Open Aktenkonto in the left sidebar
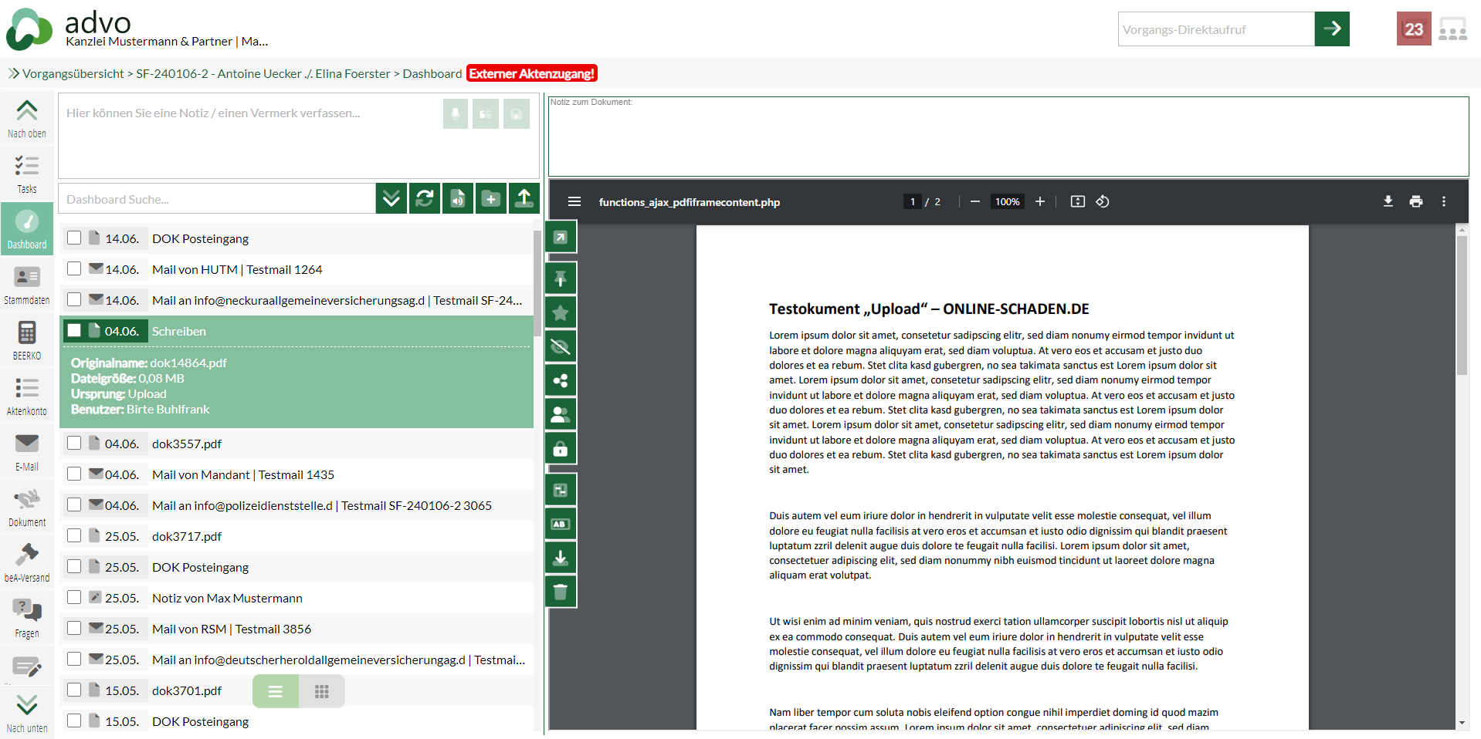This screenshot has height=739, width=1481. pos(27,396)
